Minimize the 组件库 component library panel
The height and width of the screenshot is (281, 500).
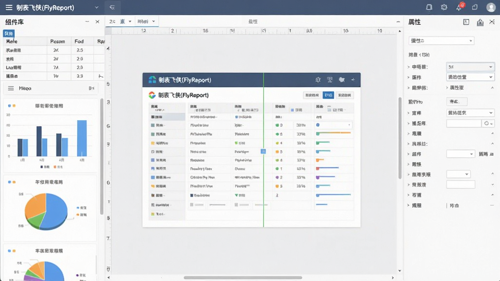pos(87,21)
